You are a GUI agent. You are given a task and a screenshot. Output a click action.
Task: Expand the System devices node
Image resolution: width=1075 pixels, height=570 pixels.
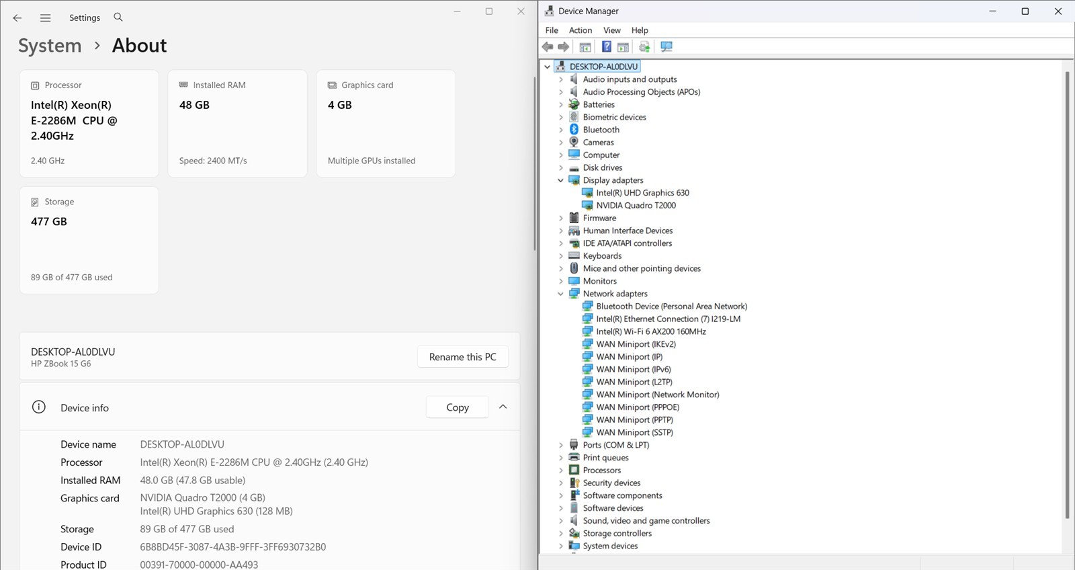pos(560,546)
